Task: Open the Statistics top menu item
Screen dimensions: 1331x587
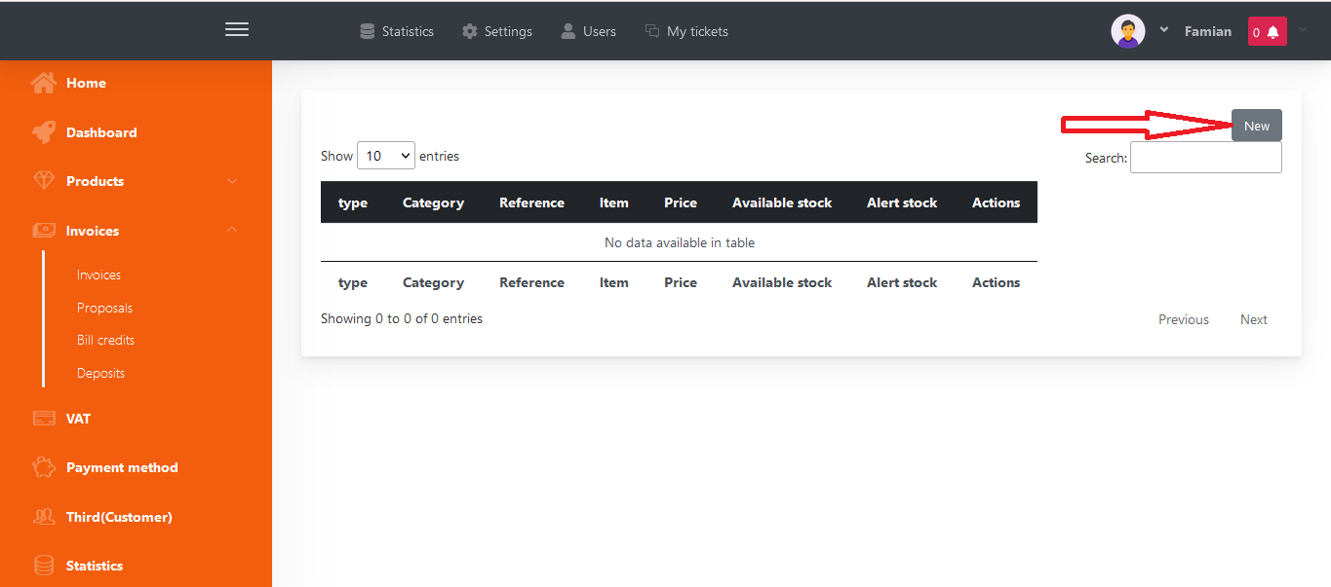Action: pos(397,31)
